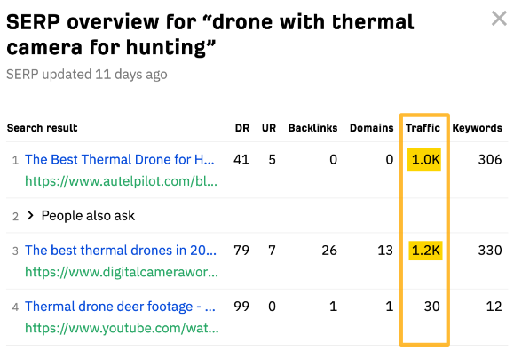Open The best thermal drones in 20... result
The width and height of the screenshot is (522, 351).
(x=121, y=251)
